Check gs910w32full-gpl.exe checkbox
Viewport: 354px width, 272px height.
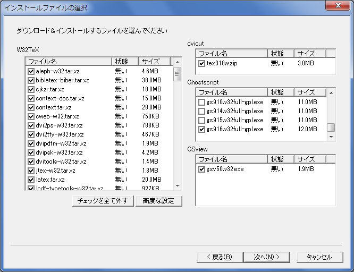coord(201,102)
